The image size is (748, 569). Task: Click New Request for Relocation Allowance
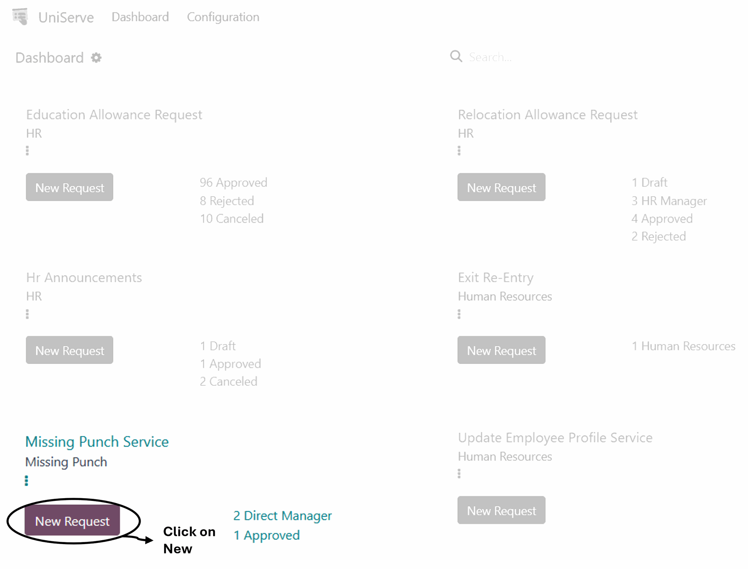click(x=501, y=188)
